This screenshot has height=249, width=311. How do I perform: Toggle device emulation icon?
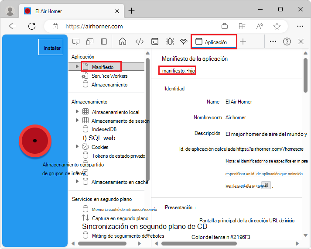[90, 41]
